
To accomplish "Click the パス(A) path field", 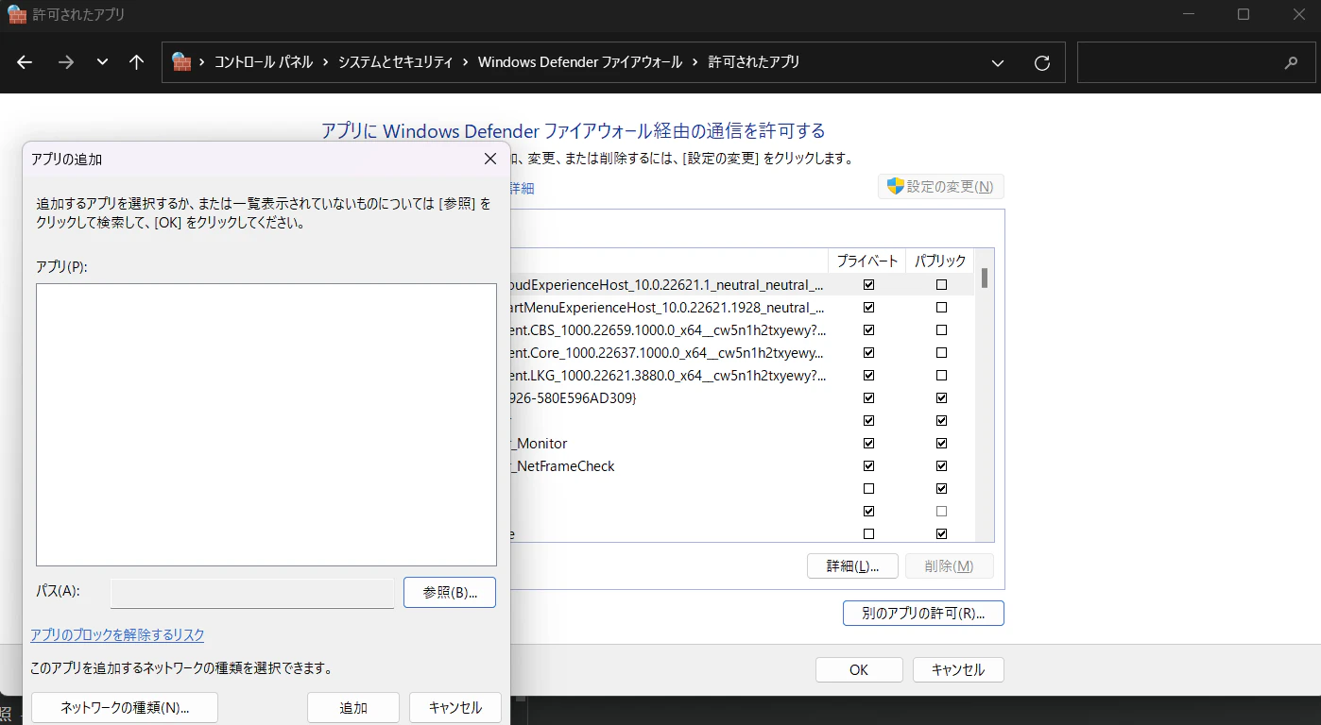I will (252, 593).
